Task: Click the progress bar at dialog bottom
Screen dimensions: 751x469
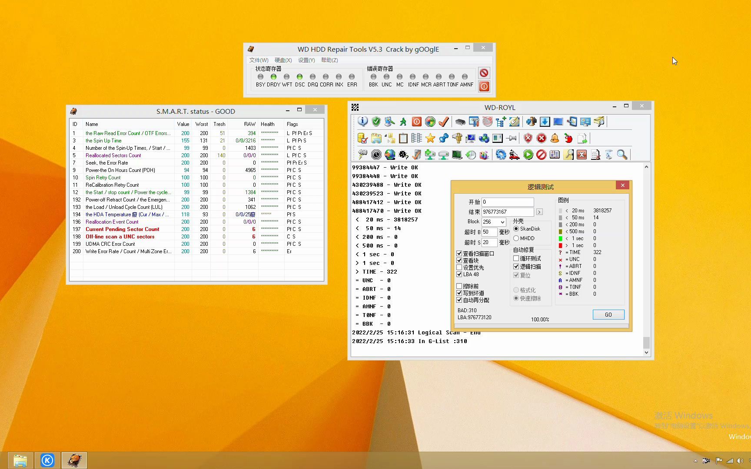Action: pyautogui.click(x=542, y=326)
